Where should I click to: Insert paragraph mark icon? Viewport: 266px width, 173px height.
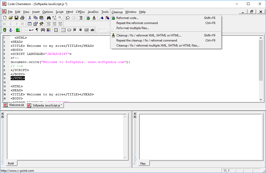coord(37,30)
